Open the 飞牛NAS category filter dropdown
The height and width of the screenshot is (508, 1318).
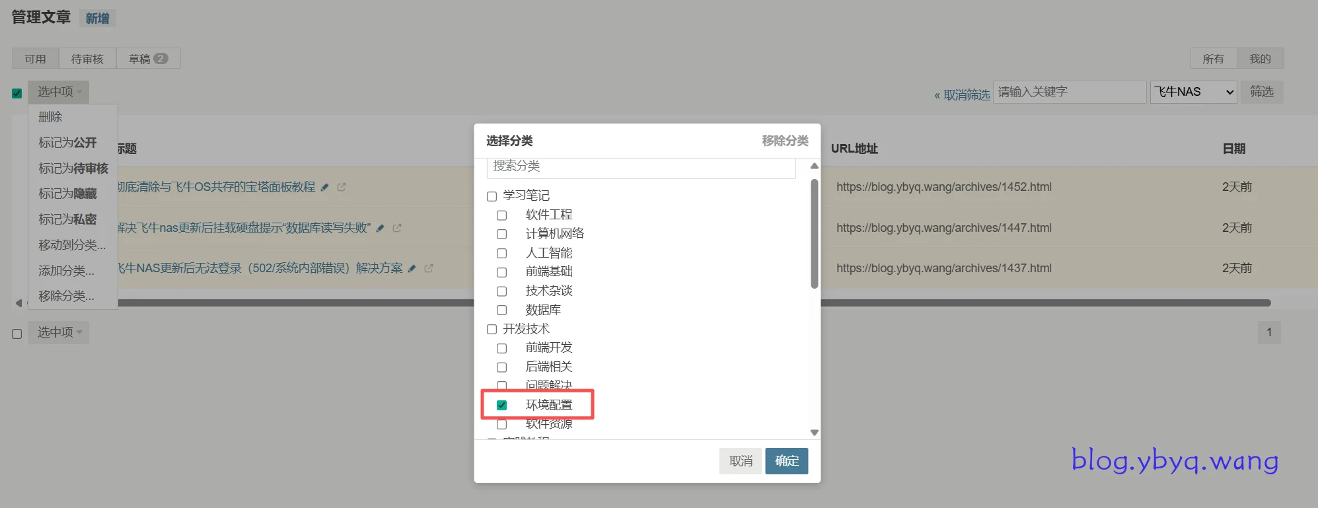(x=1193, y=92)
